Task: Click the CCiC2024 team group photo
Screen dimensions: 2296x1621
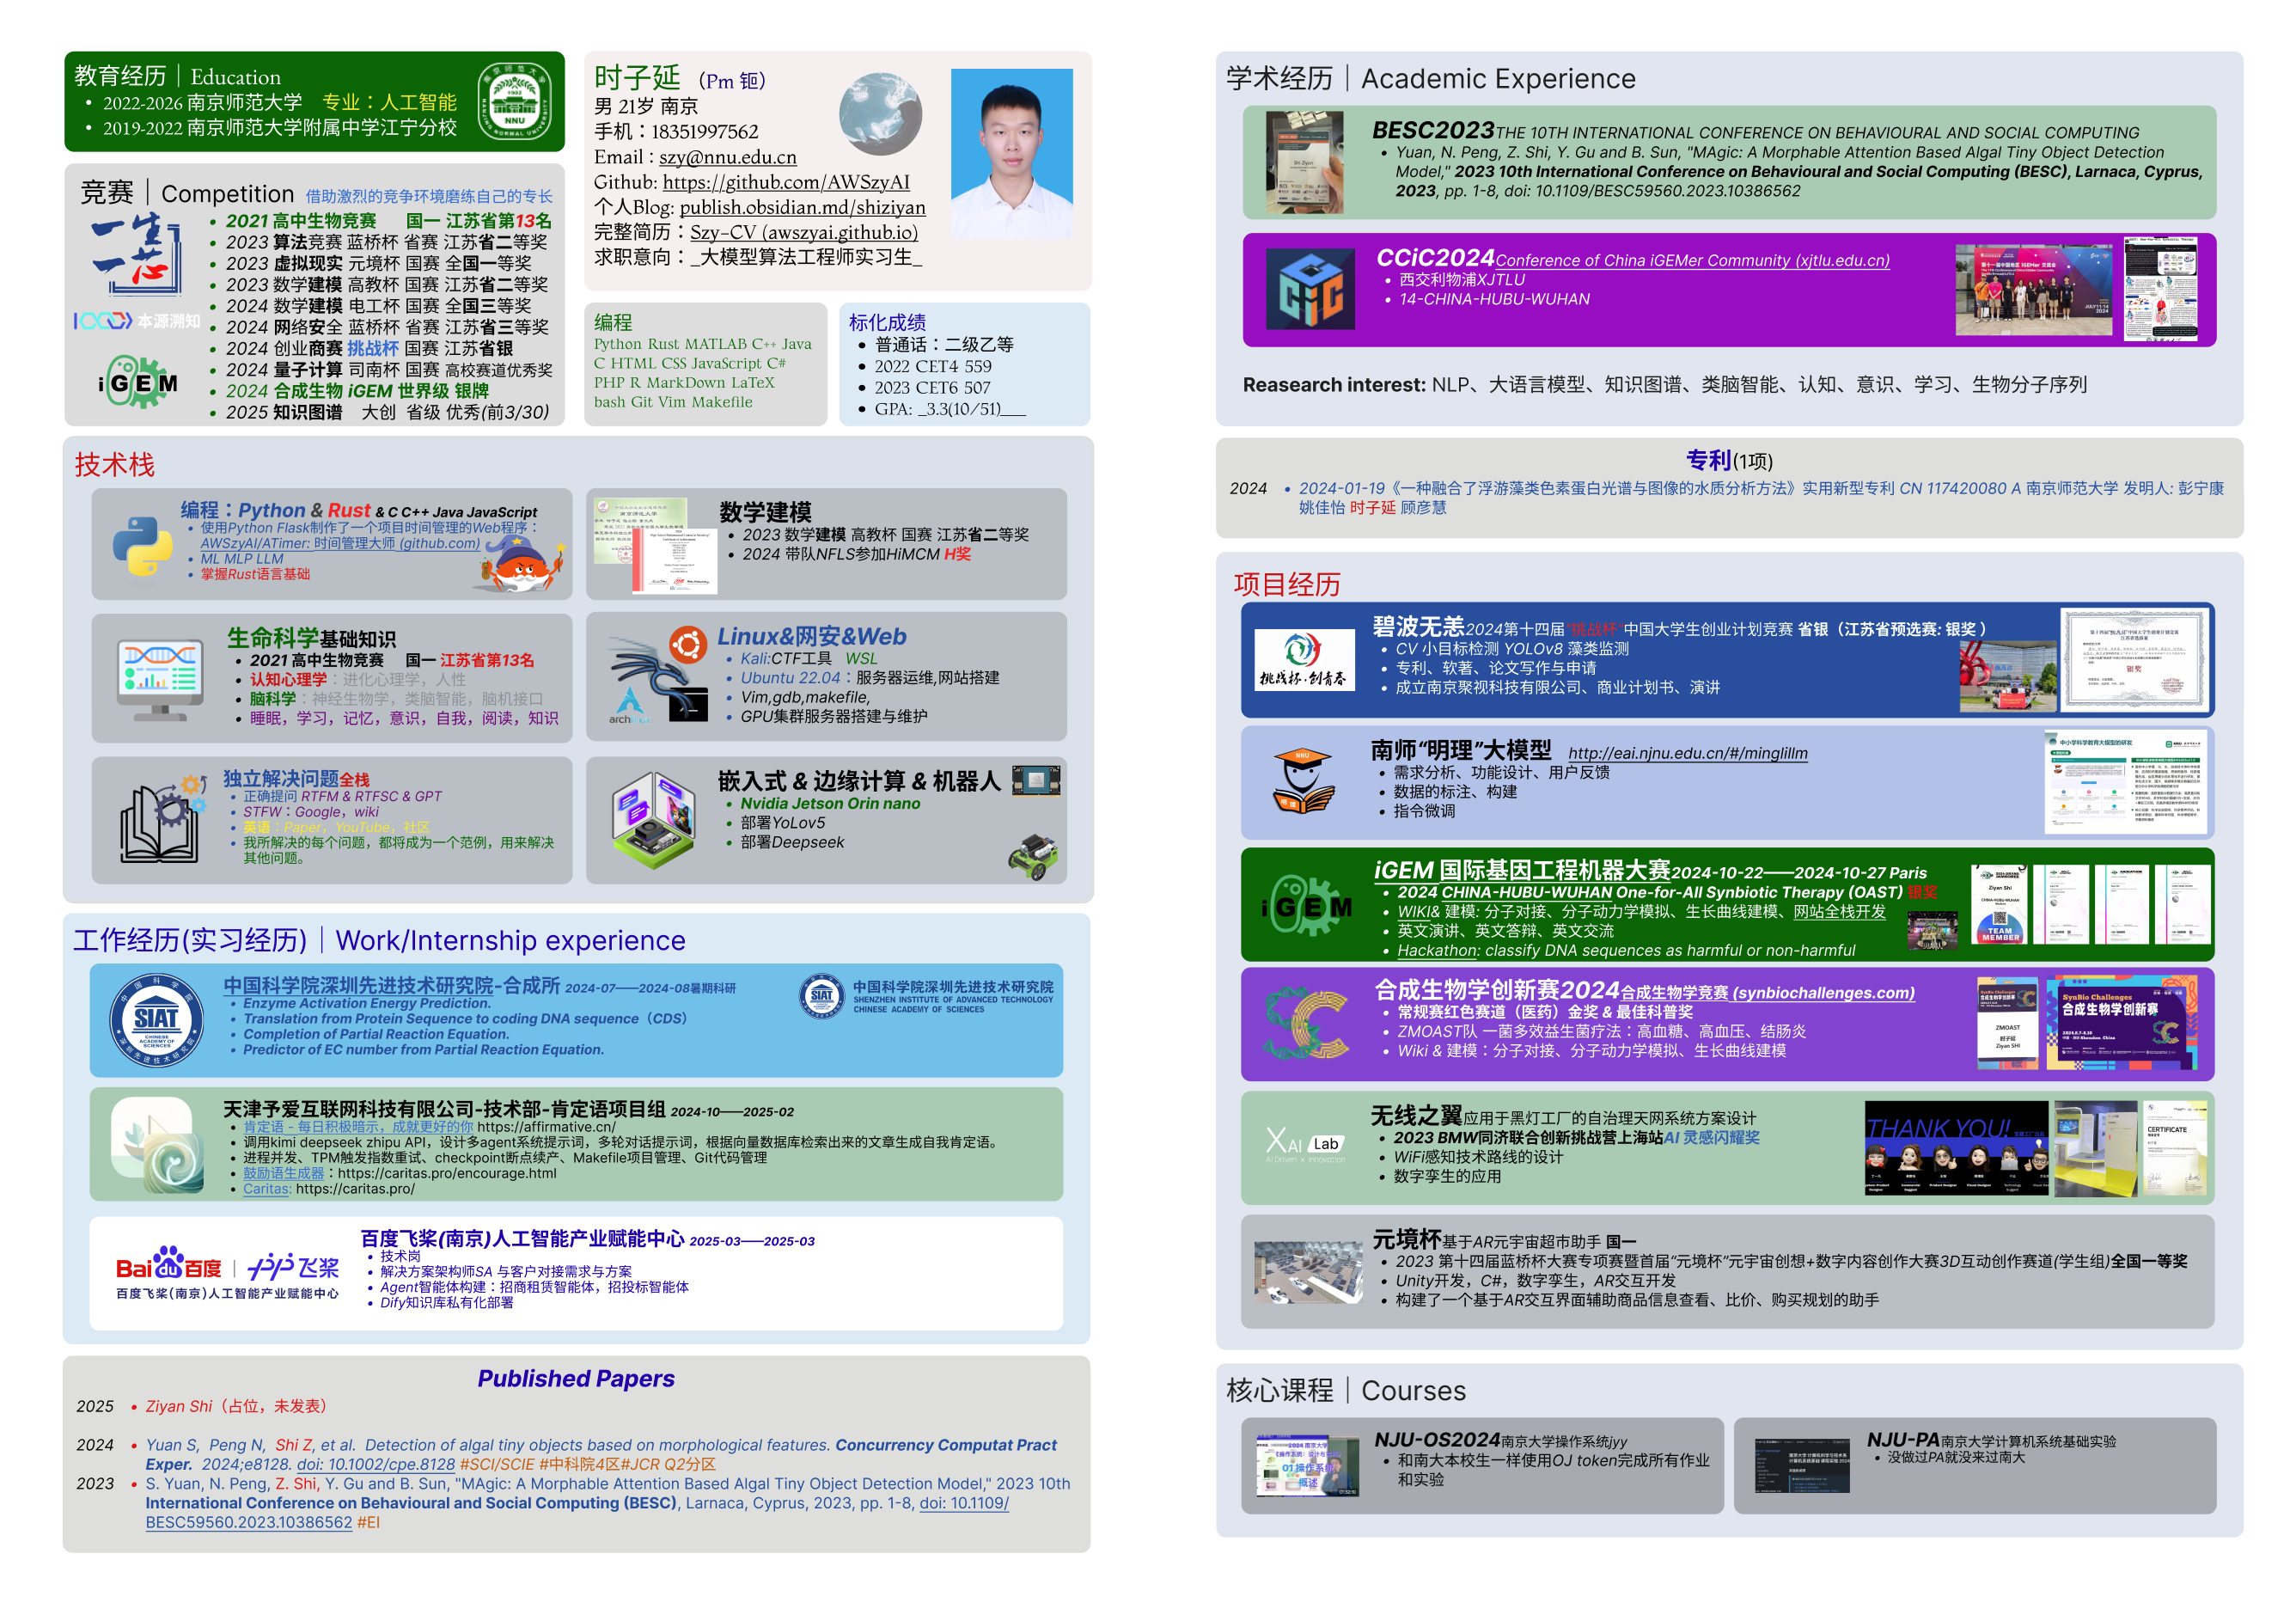Action: click(2033, 290)
